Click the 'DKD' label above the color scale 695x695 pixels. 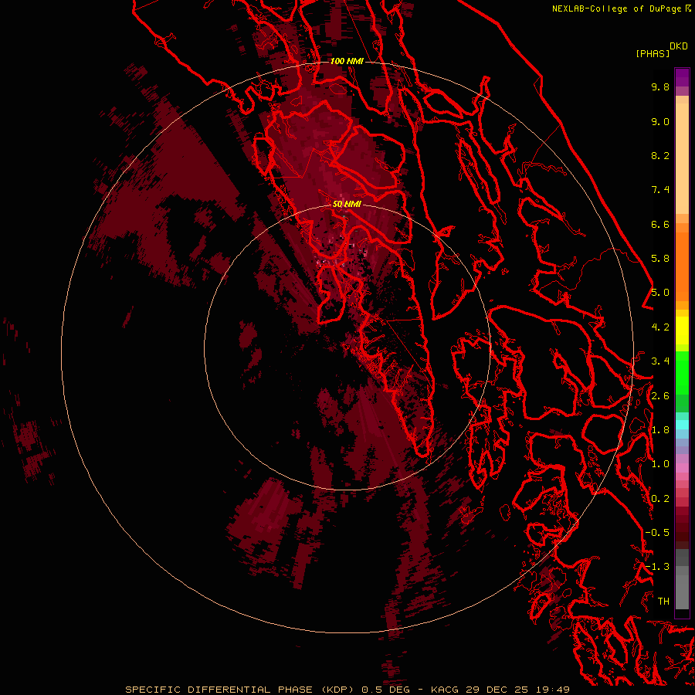679,46
